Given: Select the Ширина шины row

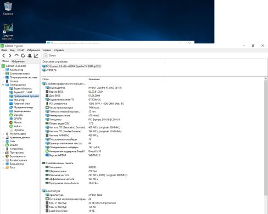Looking at the screenshot, I should click(71, 171).
